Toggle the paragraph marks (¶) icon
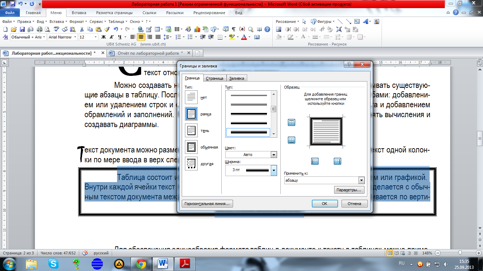This screenshot has height=271, width=483. pos(234,29)
